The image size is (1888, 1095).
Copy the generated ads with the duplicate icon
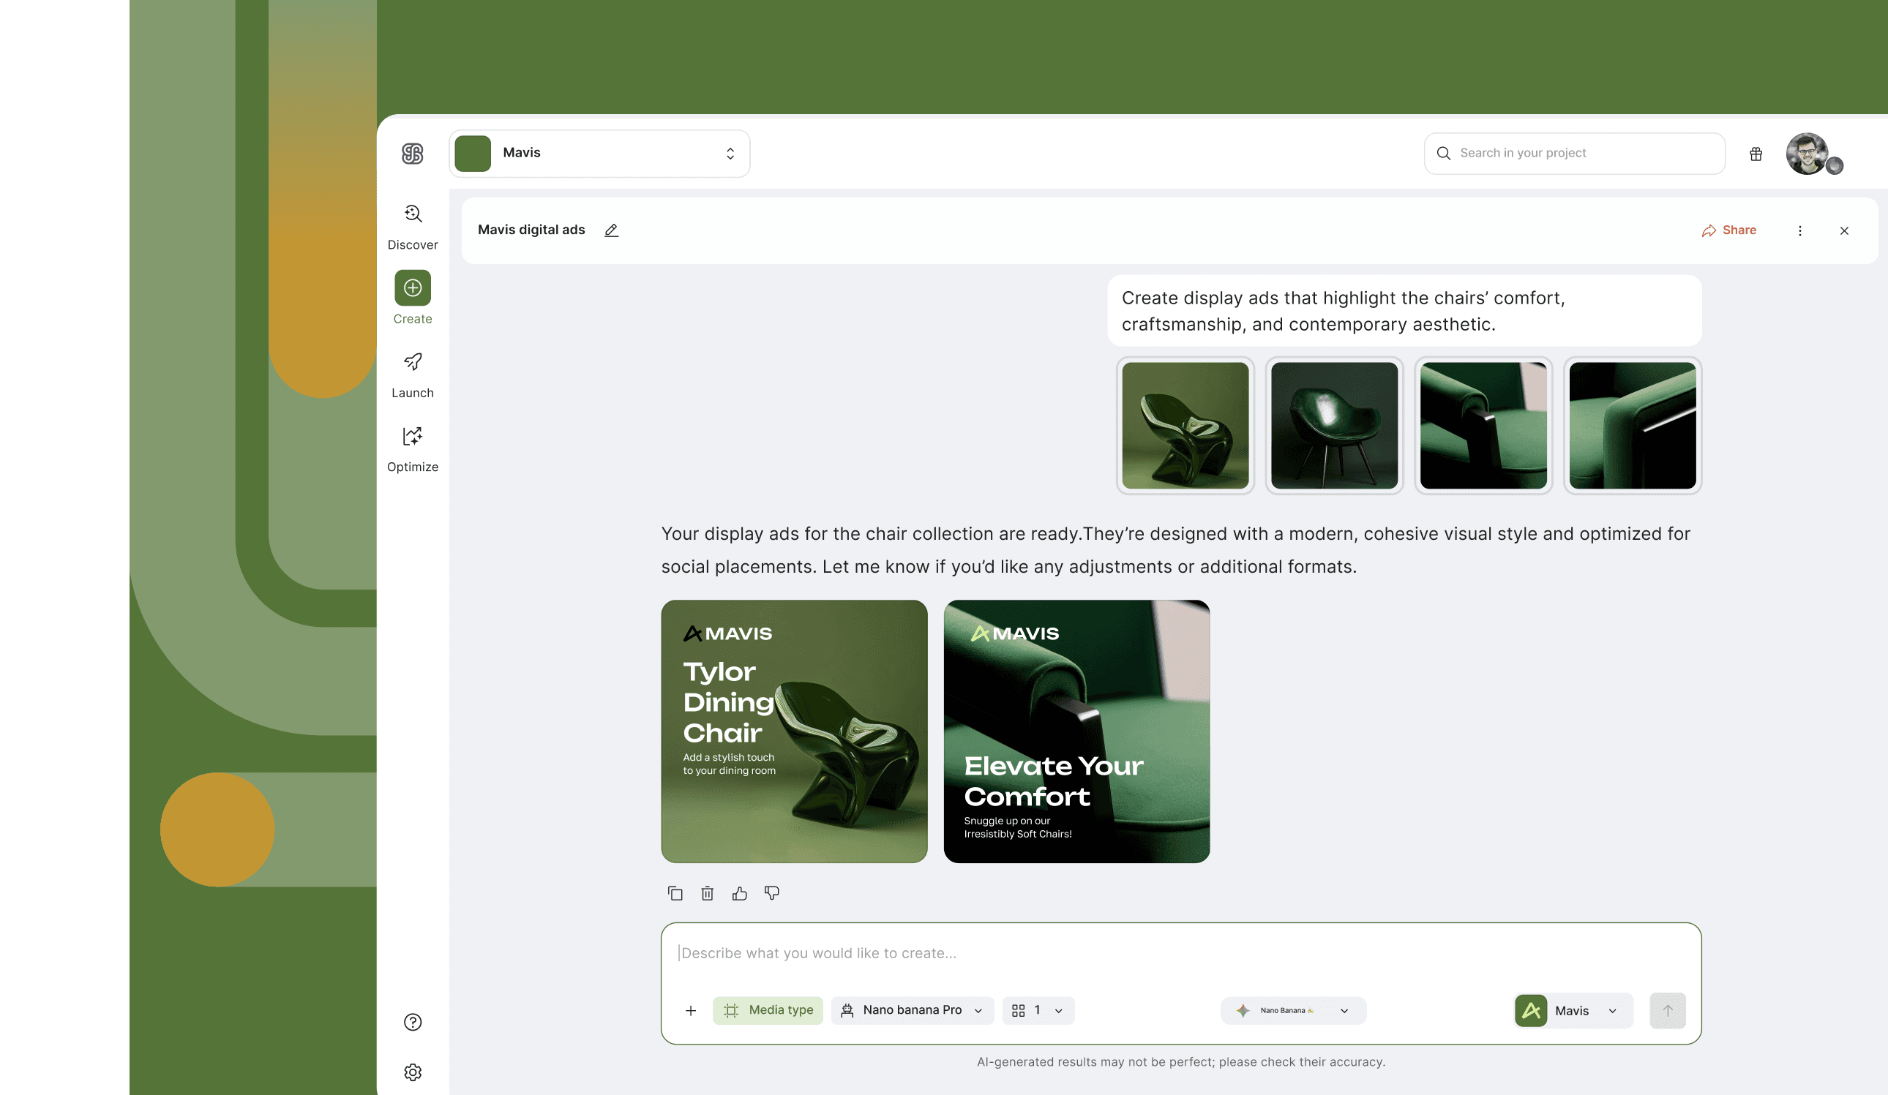[675, 892]
